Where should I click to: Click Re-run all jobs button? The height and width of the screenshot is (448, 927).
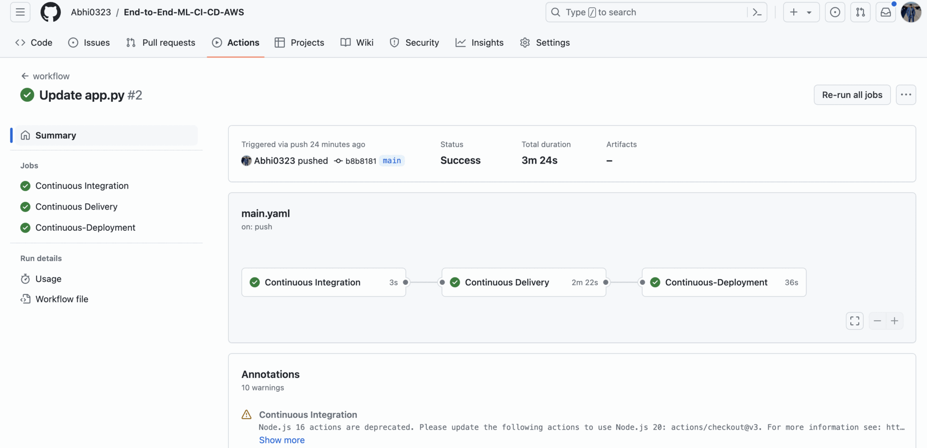pos(852,95)
